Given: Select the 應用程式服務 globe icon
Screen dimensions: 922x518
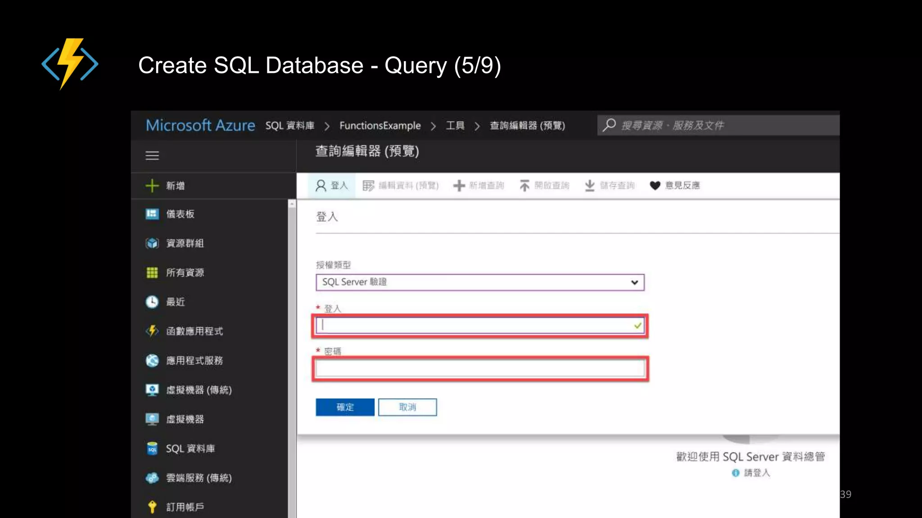Looking at the screenshot, I should 152,361.
